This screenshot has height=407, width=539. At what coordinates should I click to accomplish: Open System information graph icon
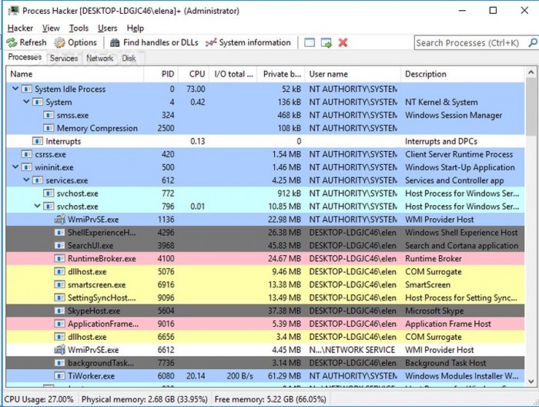(x=211, y=42)
